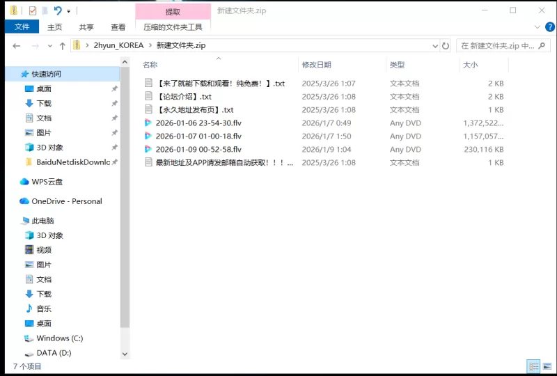The width and height of the screenshot is (557, 376).
Task: Open recent locations dropdown arrow
Action: pyautogui.click(x=49, y=46)
